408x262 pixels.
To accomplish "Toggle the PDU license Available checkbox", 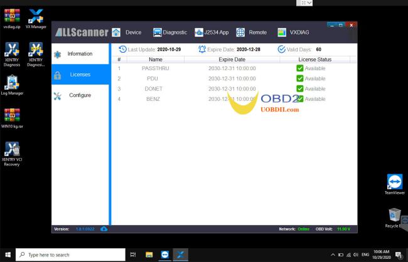I will pos(300,78).
